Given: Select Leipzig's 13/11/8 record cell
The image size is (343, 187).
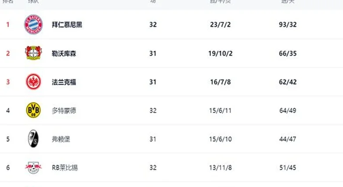Looking at the screenshot, I should point(220,168).
